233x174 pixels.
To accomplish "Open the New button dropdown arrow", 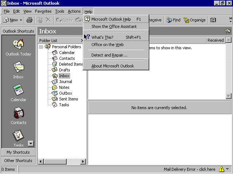I will (21, 20).
